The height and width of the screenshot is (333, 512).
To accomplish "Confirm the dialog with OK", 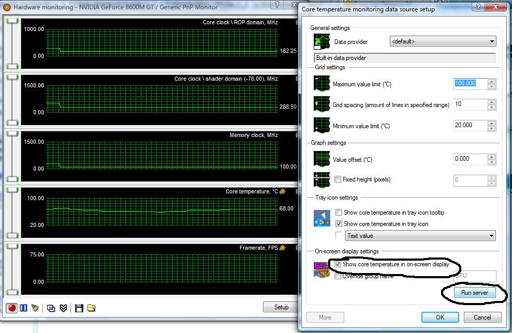I will 440,317.
